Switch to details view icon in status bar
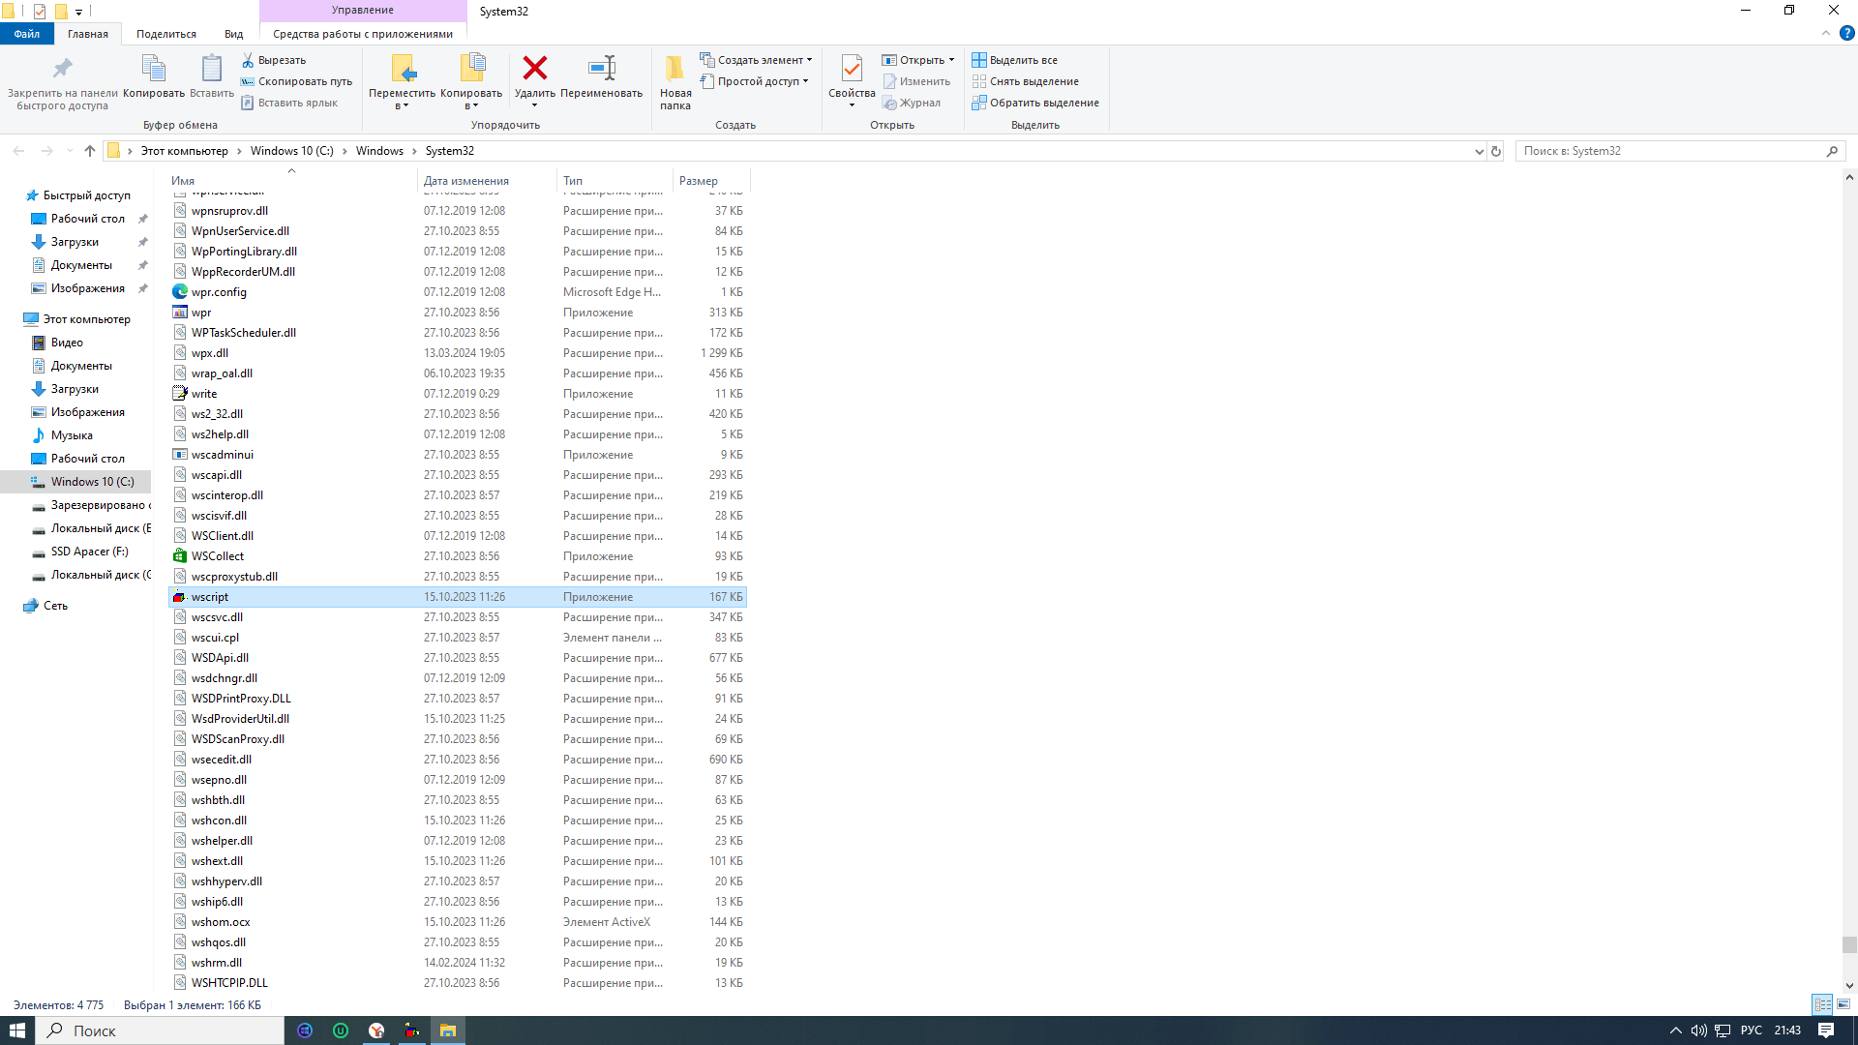The image size is (1858, 1045). pyautogui.click(x=1822, y=1004)
